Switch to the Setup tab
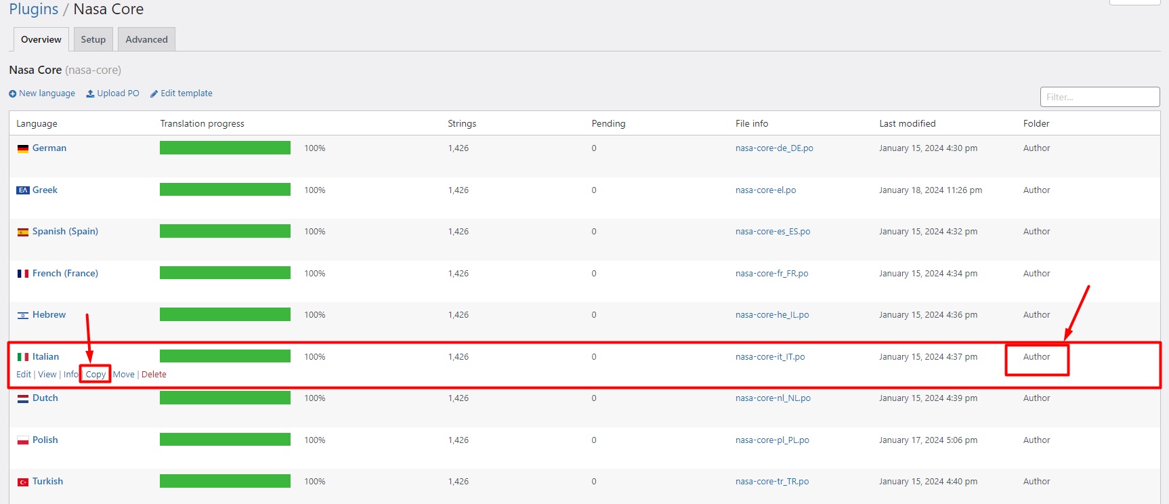This screenshot has width=1169, height=504. click(93, 39)
